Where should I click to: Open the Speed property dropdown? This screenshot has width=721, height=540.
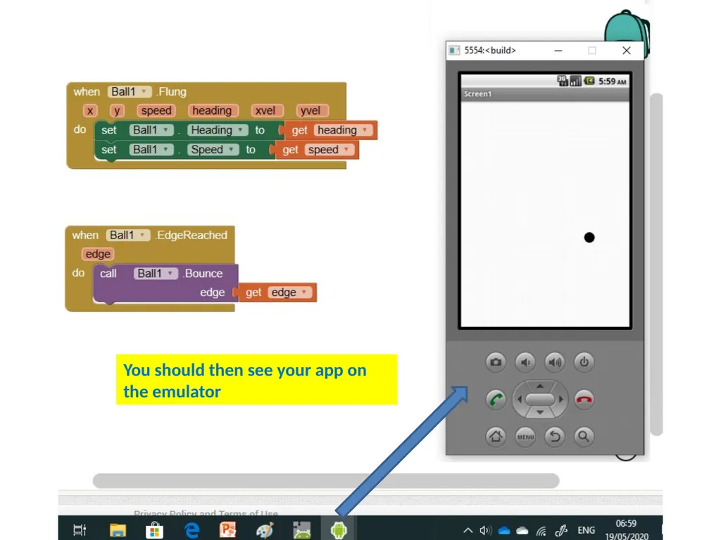213,150
